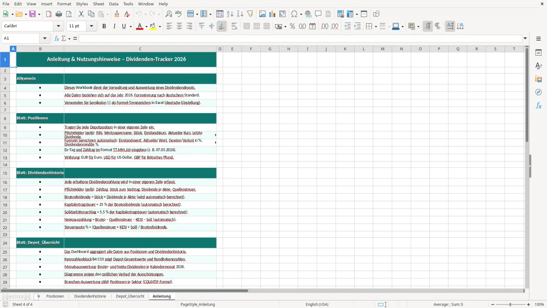Open the Font Size dropdown
547x308 pixels.
[91, 26]
